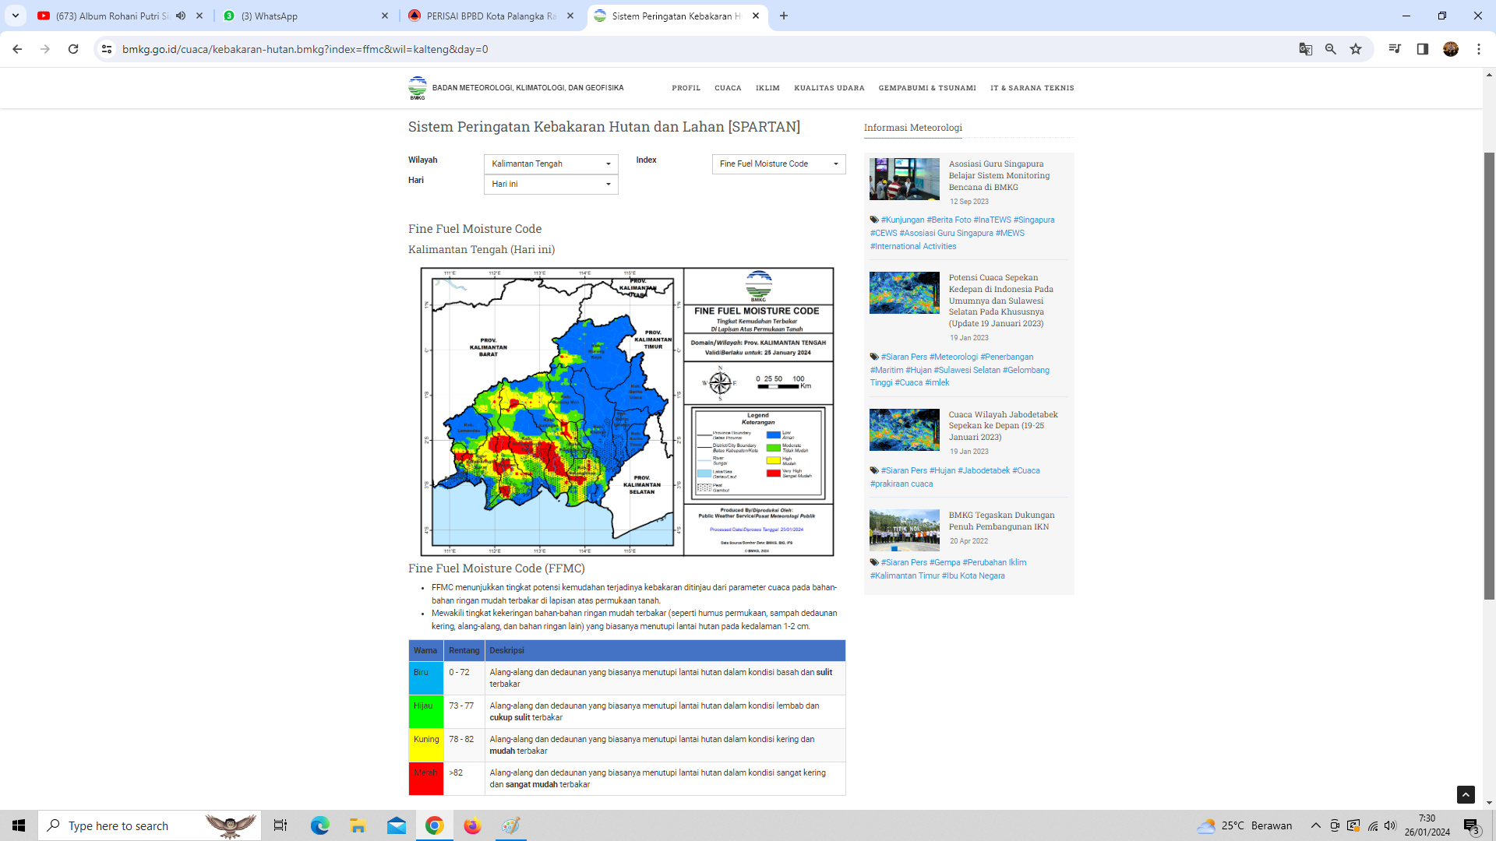Switch to PERISAI BPBD Kota Palangka Raya tab
1496x841 pixels.
point(491,16)
